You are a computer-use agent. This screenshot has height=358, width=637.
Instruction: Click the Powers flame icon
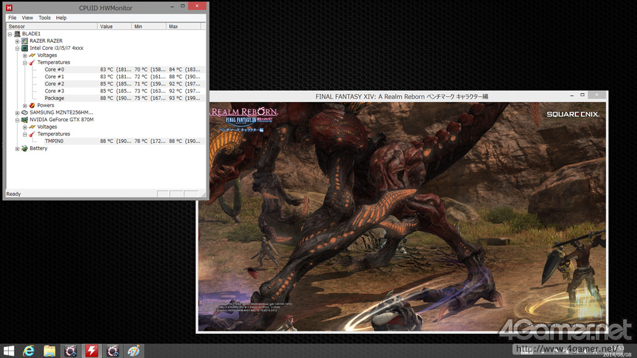[x=32, y=106]
